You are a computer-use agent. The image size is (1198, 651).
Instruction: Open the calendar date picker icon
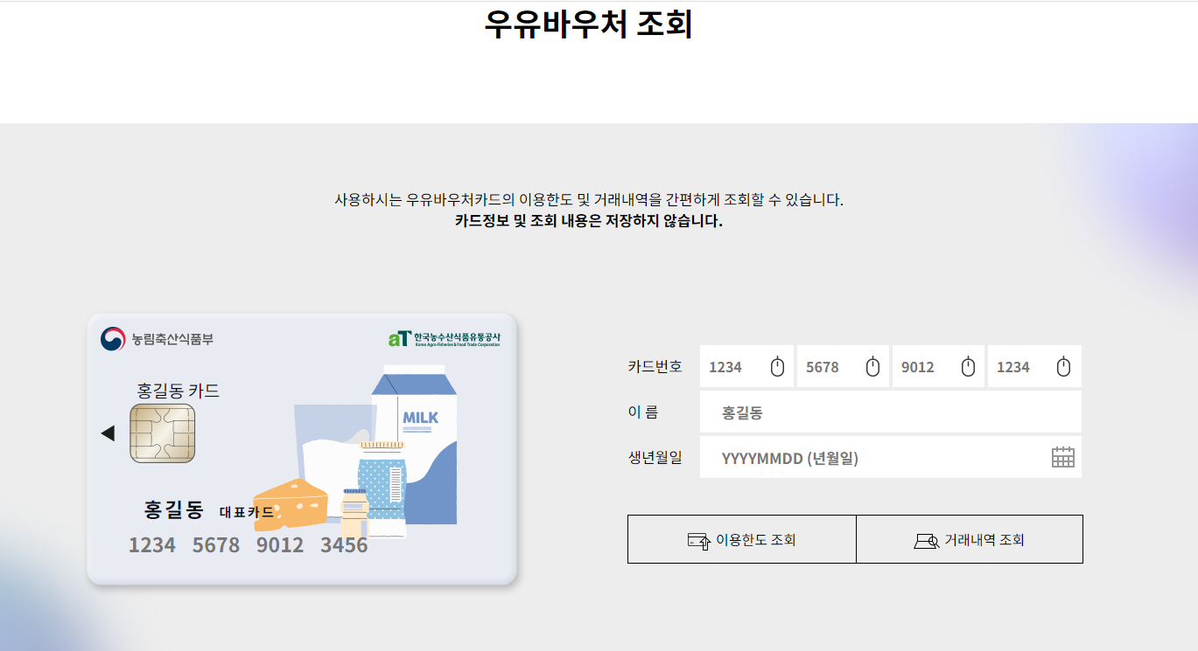pos(1062,457)
